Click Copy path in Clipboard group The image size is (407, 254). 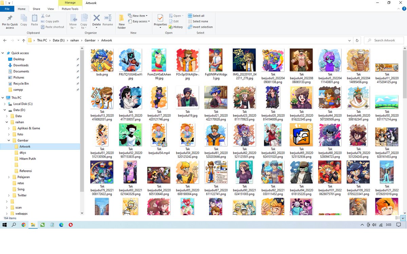[50, 21]
